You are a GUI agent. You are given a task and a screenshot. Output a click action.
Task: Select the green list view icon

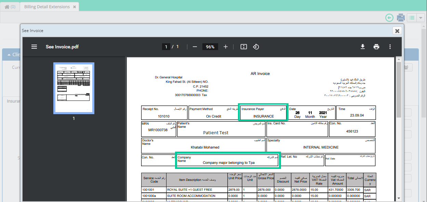click(412, 17)
